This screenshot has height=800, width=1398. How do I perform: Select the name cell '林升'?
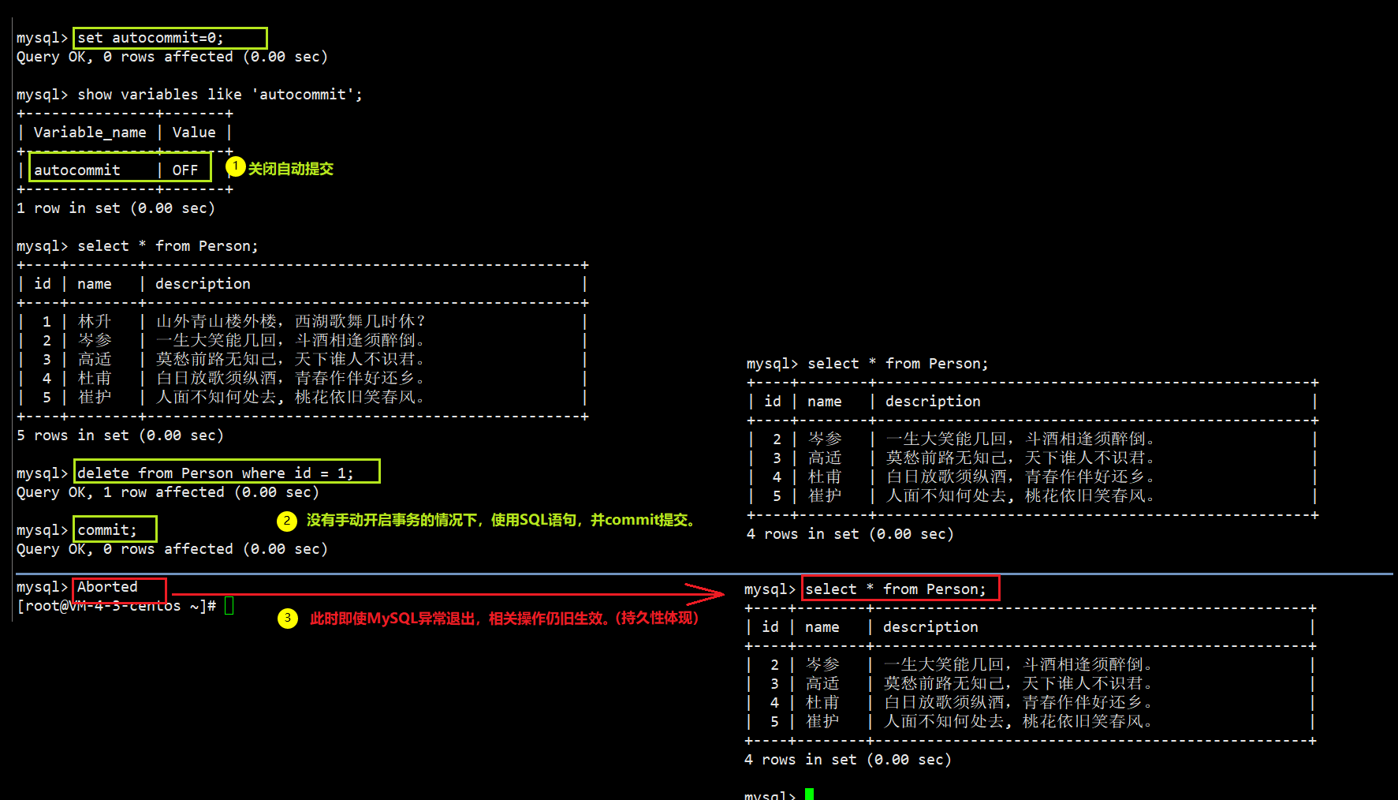point(95,321)
